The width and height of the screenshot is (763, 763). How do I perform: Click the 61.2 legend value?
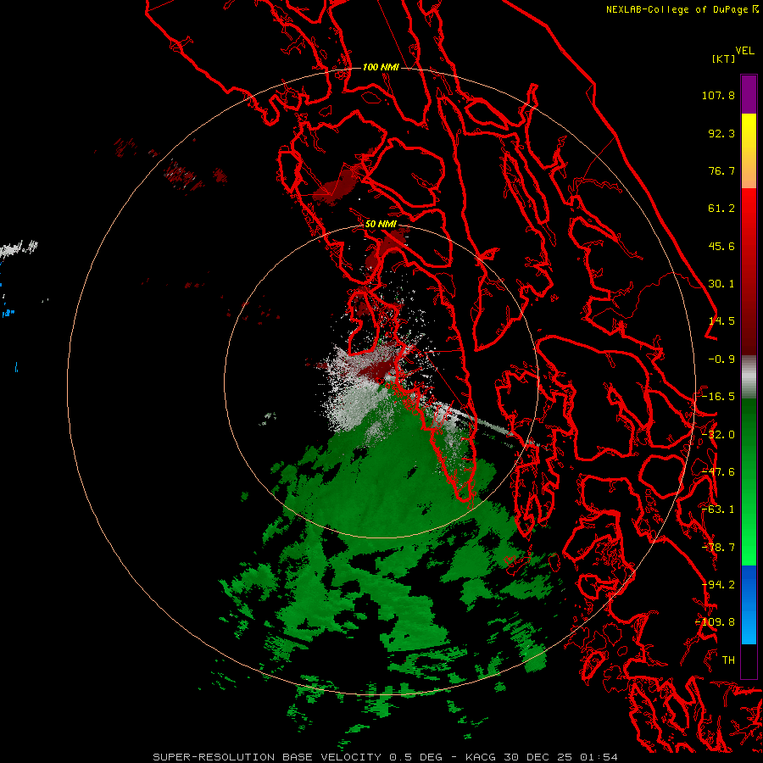pyautogui.click(x=721, y=209)
